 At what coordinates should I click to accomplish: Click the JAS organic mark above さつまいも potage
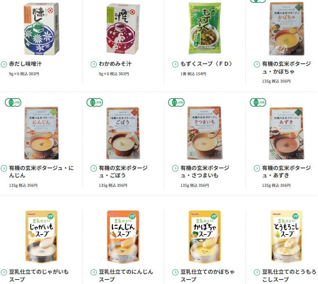click(x=176, y=102)
